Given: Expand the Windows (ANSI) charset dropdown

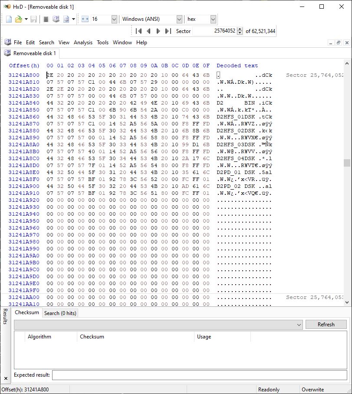Looking at the screenshot, I should tap(179, 19).
